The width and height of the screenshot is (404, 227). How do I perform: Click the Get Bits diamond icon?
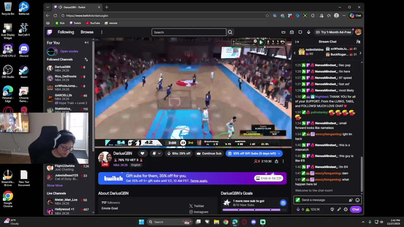click(x=309, y=32)
